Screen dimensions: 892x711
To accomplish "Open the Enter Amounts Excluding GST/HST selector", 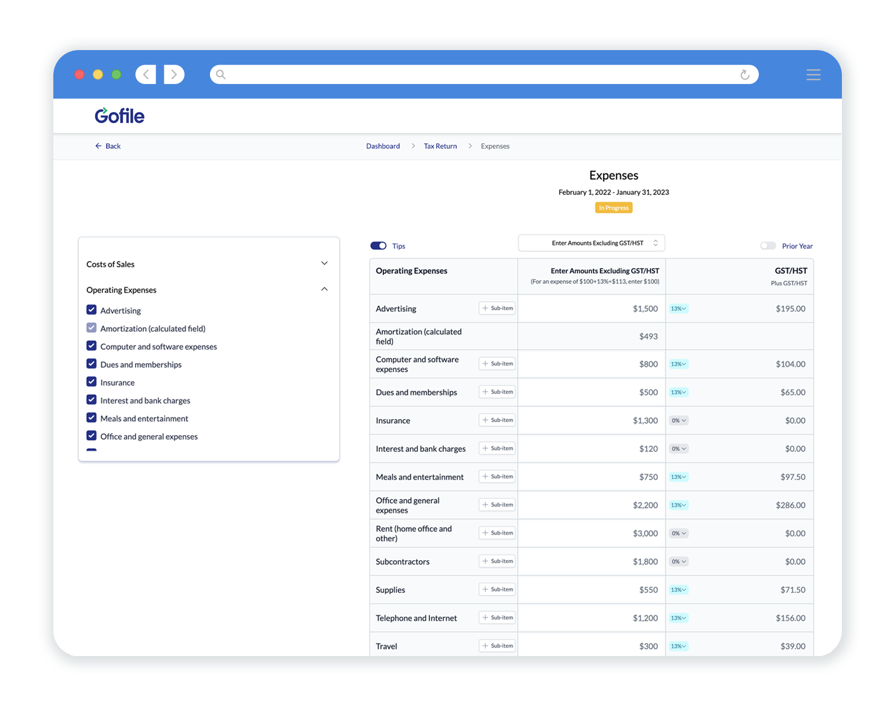I will tap(591, 243).
